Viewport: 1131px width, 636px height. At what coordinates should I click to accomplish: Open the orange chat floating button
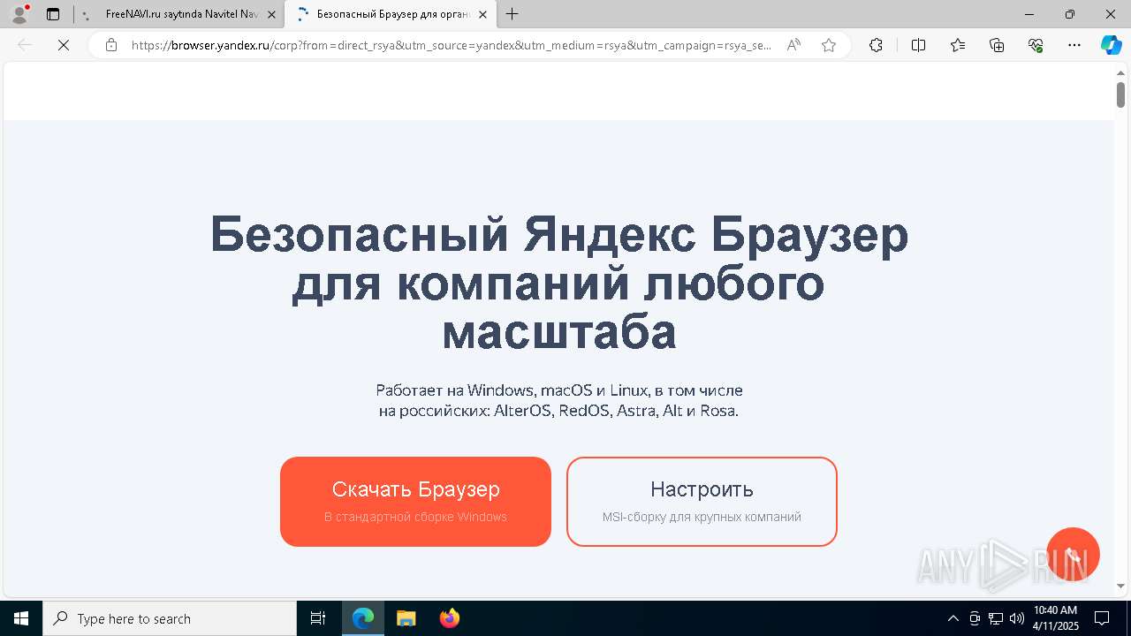coord(1073,555)
